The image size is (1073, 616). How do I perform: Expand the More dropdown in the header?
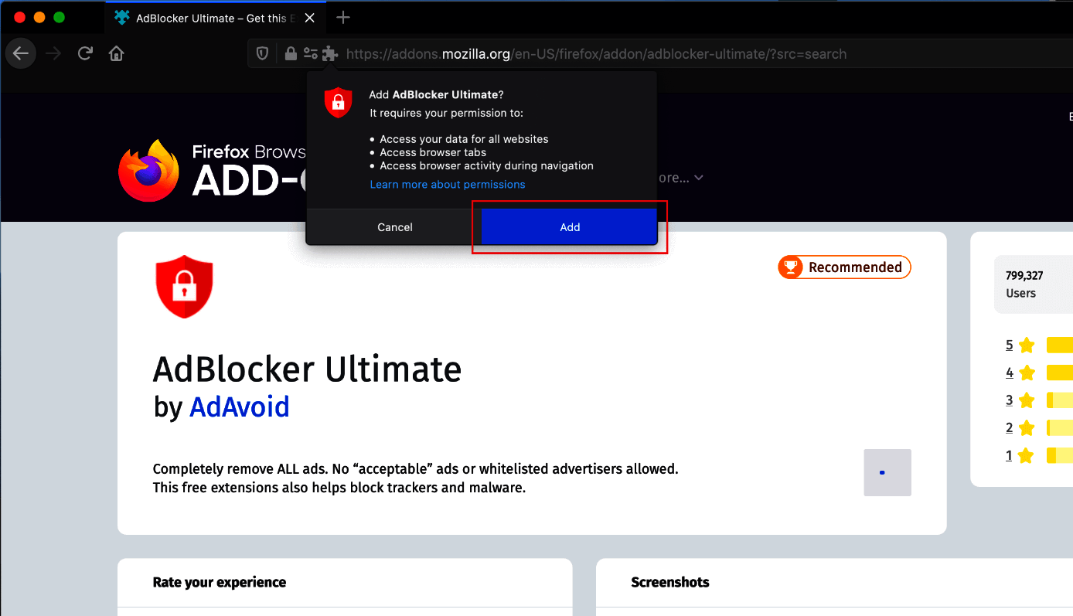coord(683,177)
